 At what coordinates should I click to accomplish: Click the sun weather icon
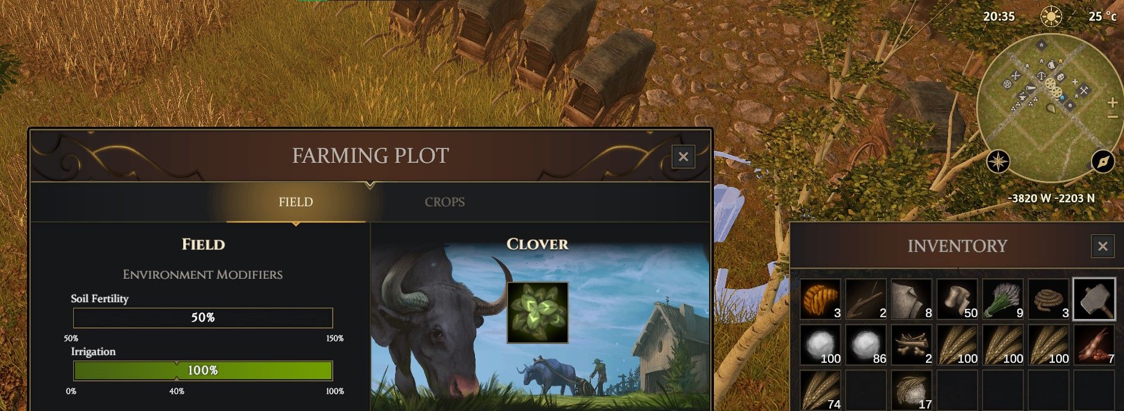click(1051, 17)
